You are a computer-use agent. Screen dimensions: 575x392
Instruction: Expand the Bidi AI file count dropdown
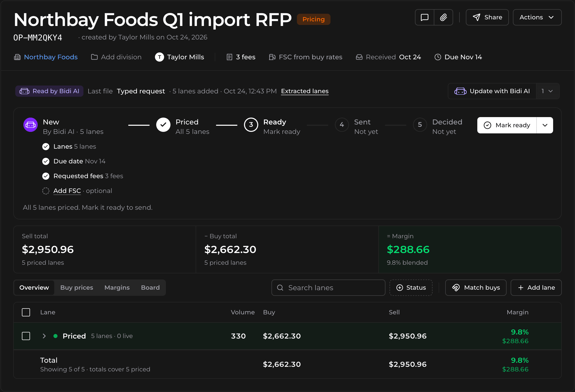click(548, 91)
